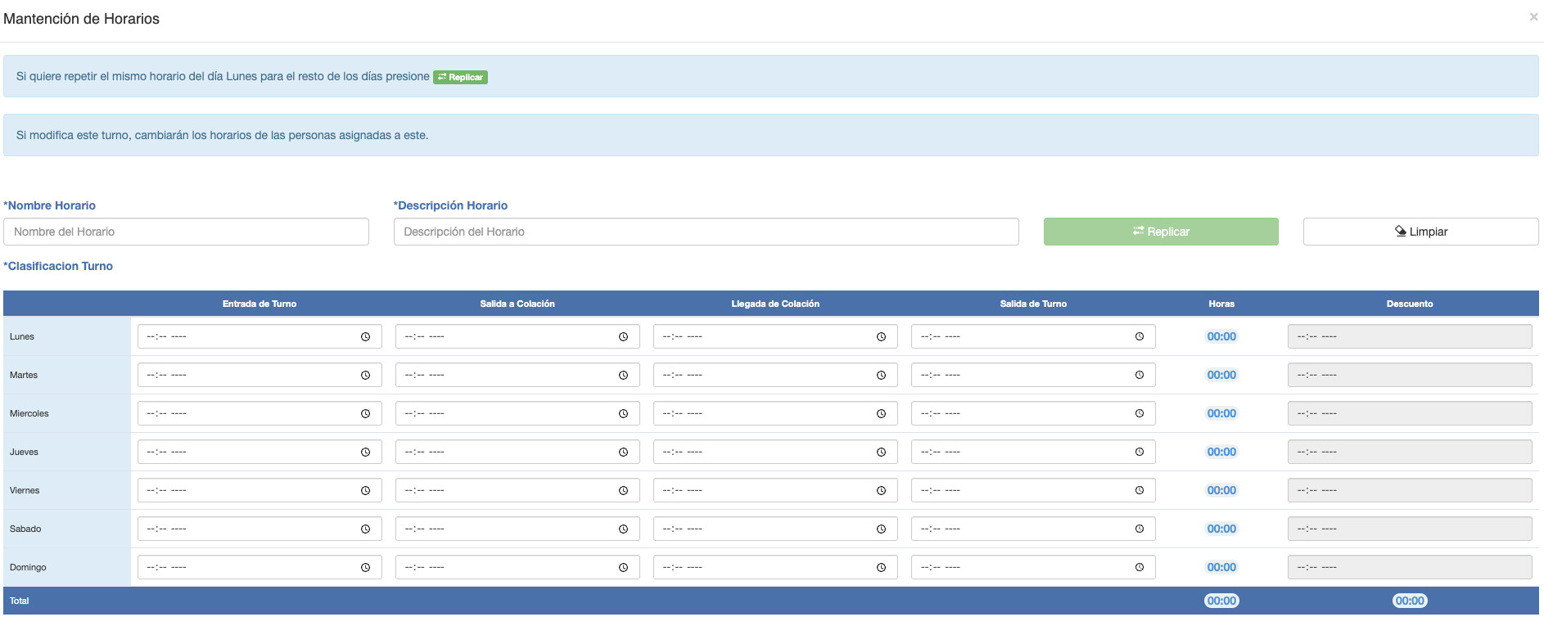Focus the Nombre del Horario field

186,232
